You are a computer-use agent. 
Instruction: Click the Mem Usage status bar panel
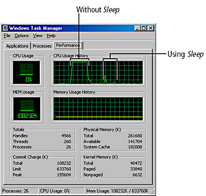tap(118, 191)
